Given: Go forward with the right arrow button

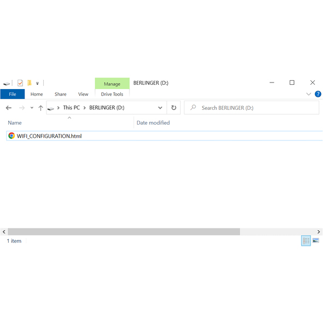Looking at the screenshot, I should point(22,108).
